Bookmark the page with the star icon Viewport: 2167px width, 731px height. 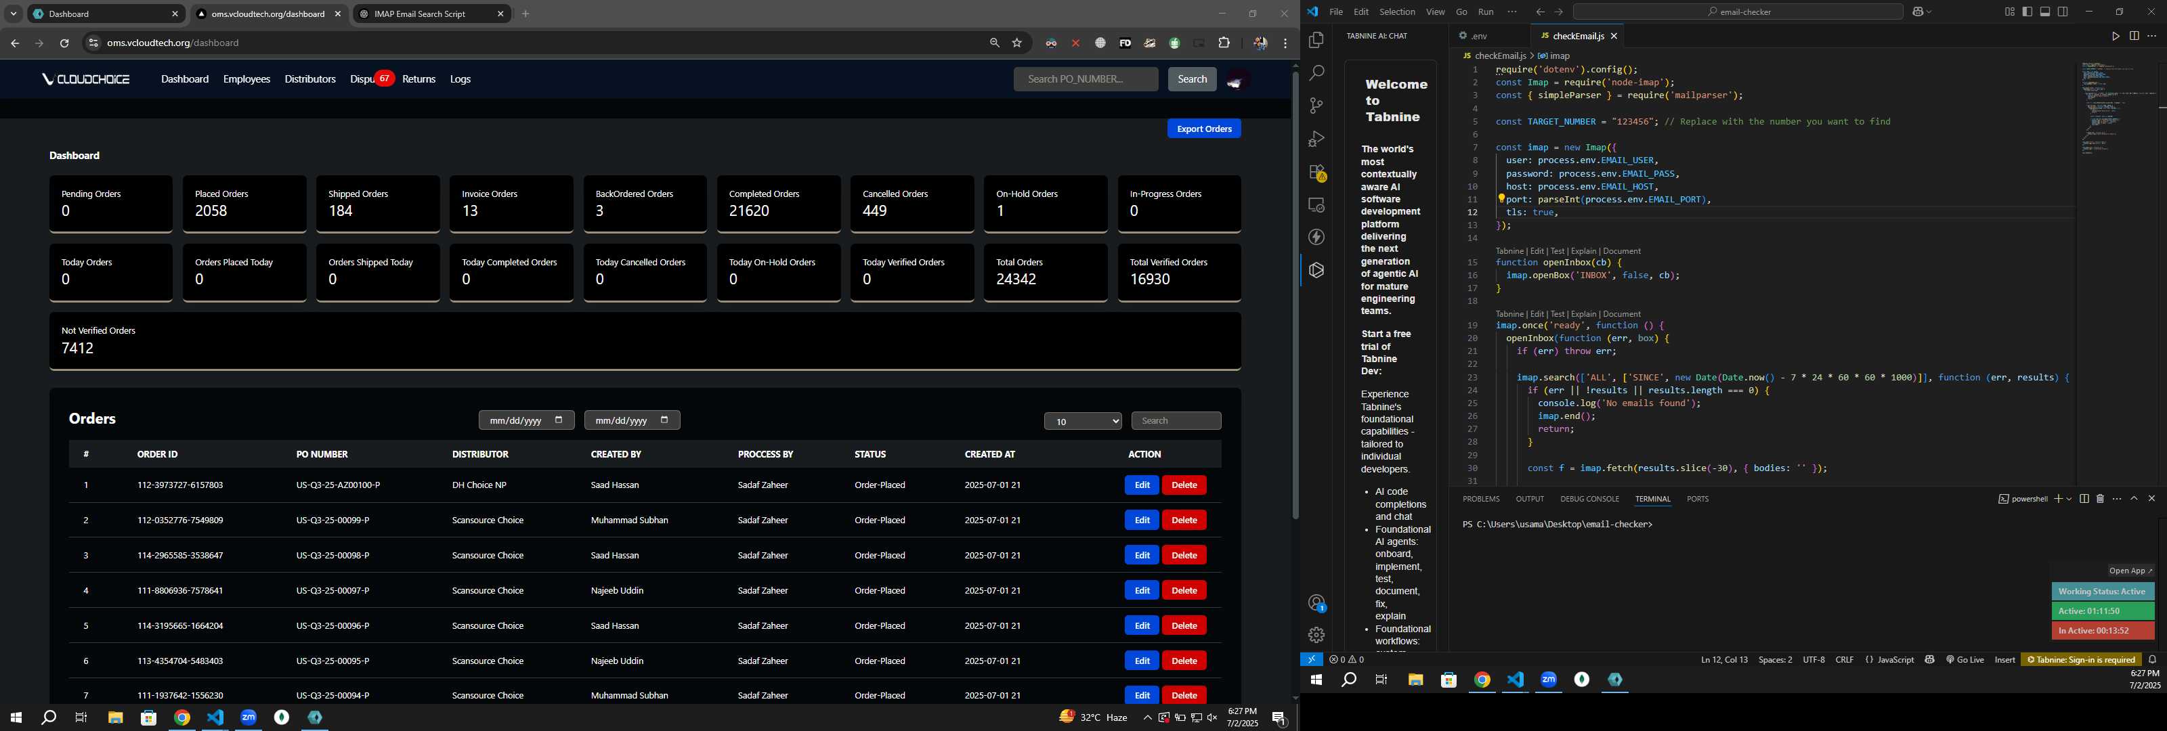[1017, 43]
